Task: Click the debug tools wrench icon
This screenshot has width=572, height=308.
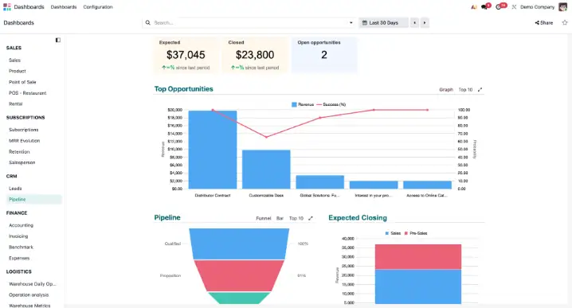Action: [514, 7]
